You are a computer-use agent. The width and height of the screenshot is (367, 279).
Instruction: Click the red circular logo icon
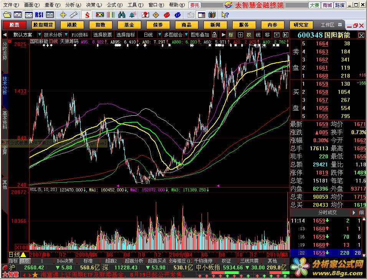point(167,15)
